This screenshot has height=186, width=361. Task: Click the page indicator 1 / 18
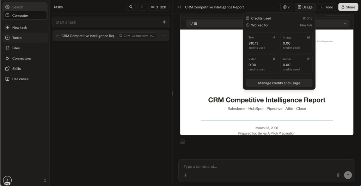coord(193,24)
